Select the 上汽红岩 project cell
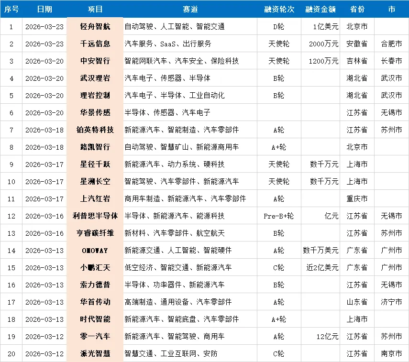 coord(95,198)
